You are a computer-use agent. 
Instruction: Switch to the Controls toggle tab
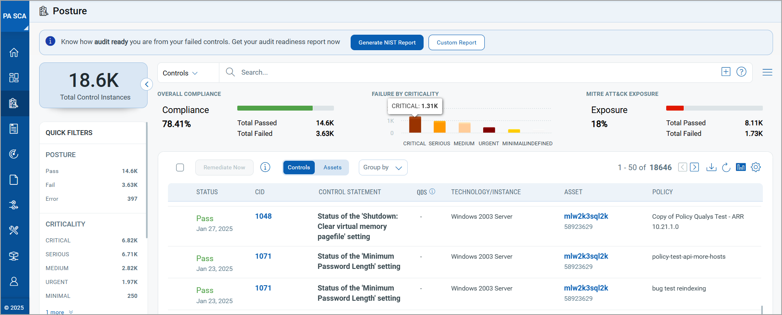coord(299,168)
